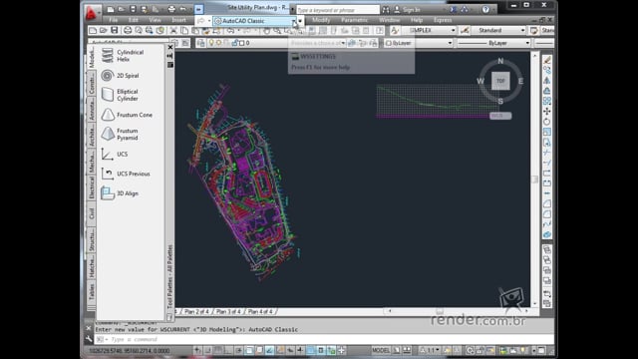The width and height of the screenshot is (638, 359).
Task: Toggle the layer lock padlock icon
Action: 234,43
